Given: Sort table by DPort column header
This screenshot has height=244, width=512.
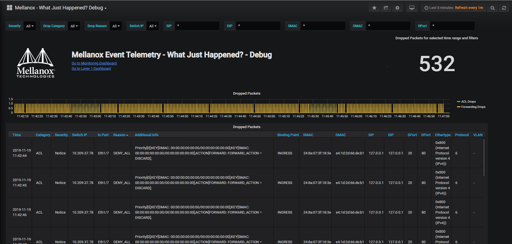Looking at the screenshot, I should [426, 135].
